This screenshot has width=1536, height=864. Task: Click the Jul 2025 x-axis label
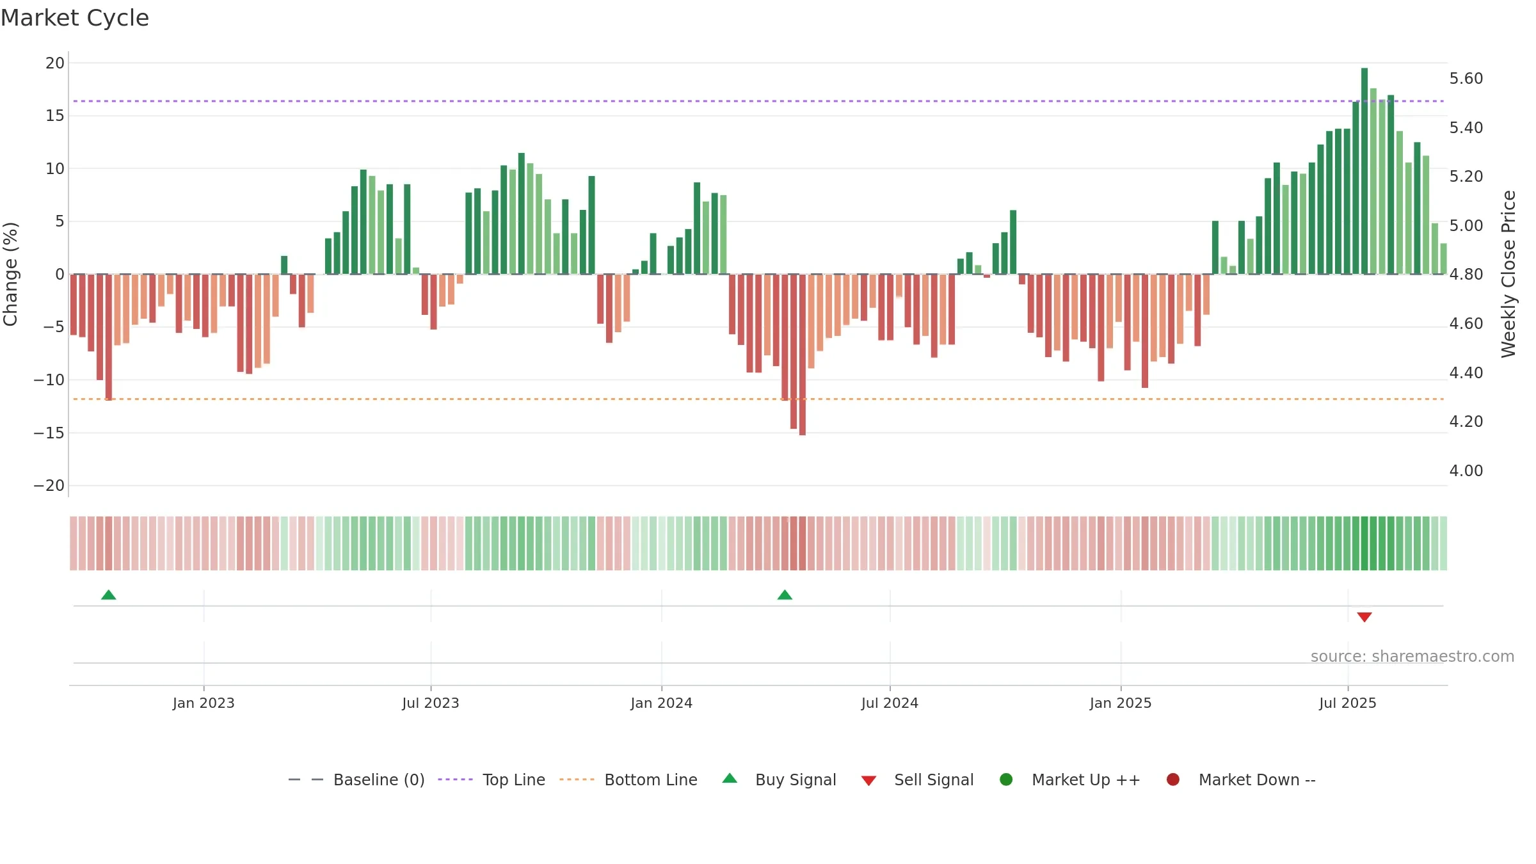tap(1348, 703)
